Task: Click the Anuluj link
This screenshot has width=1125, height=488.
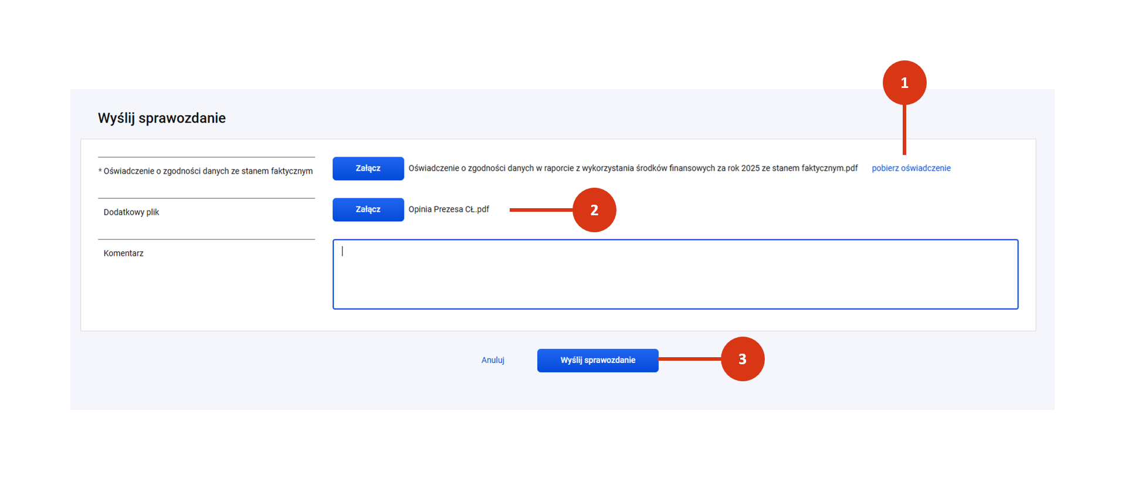Action: click(x=493, y=360)
